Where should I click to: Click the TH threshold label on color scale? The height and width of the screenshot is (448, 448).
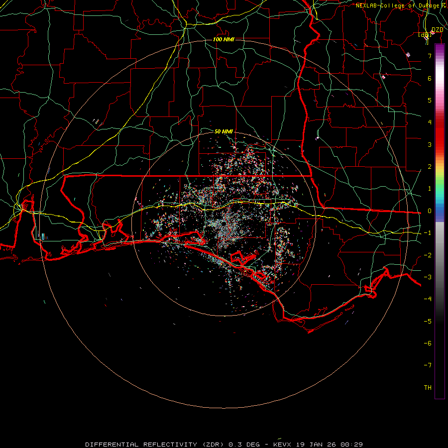pyautogui.click(x=428, y=388)
